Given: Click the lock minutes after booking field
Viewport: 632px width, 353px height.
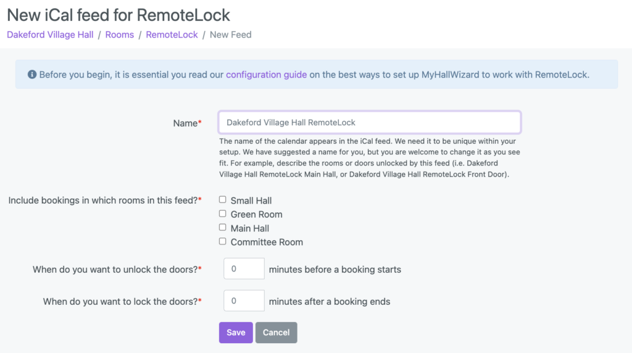Looking at the screenshot, I should (x=244, y=301).
